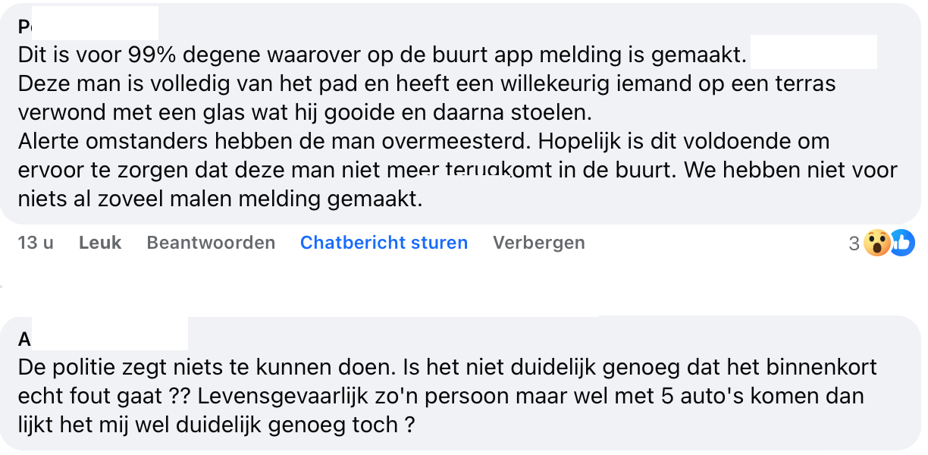Click "5 auto's" in the second comment
The image size is (928, 455).
(x=739, y=397)
